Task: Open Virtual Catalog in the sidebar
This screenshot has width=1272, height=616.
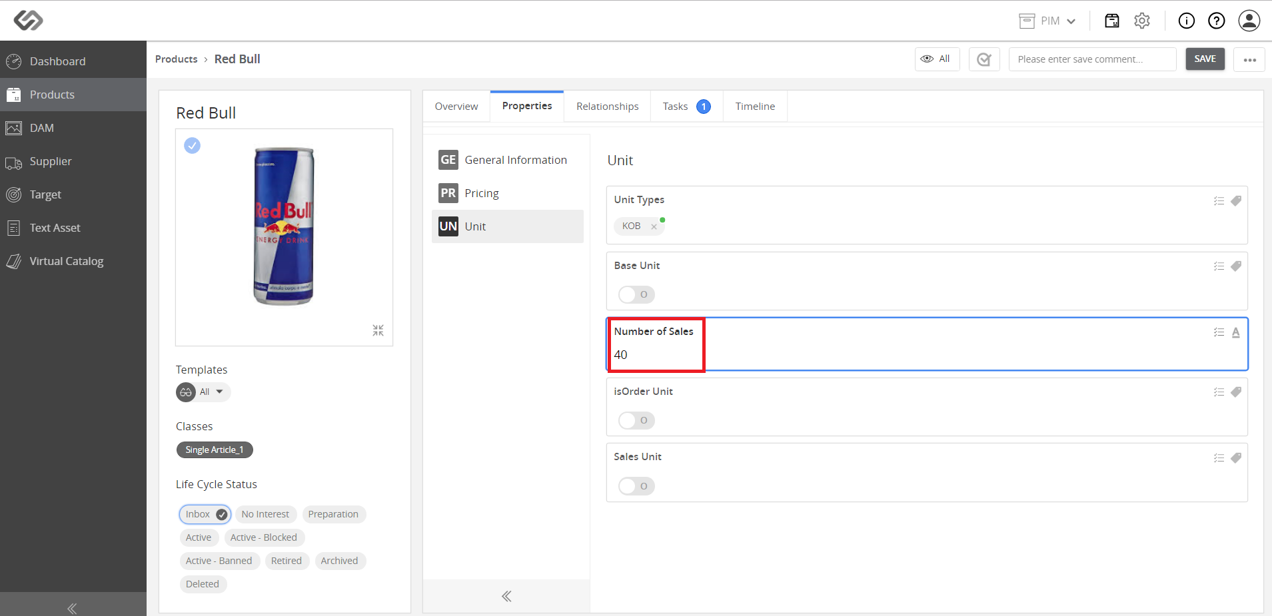Action: tap(73, 261)
